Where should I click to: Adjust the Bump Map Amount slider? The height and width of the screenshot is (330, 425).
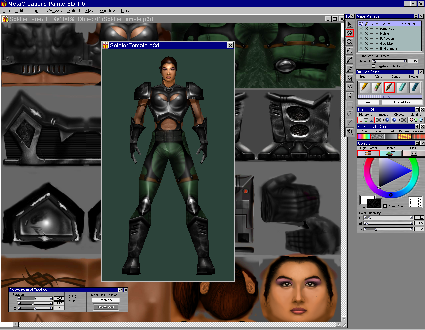[x=389, y=61]
